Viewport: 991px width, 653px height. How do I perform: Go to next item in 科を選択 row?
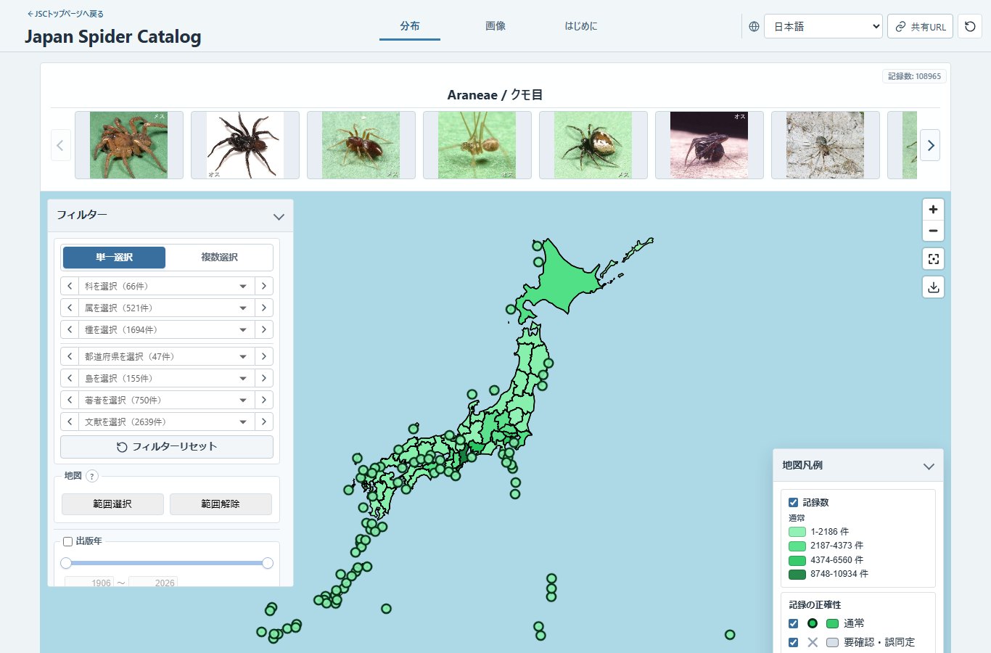(264, 287)
